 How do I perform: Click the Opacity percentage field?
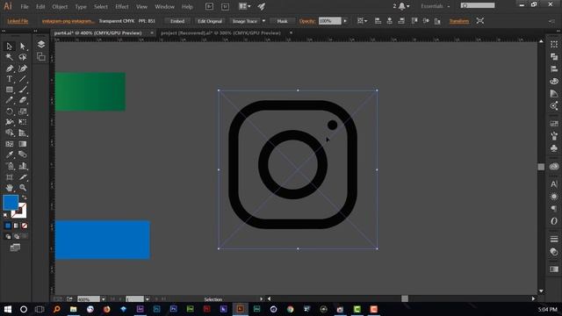pyautogui.click(x=330, y=21)
